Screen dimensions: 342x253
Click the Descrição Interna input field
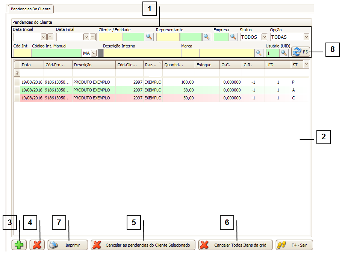coord(142,53)
